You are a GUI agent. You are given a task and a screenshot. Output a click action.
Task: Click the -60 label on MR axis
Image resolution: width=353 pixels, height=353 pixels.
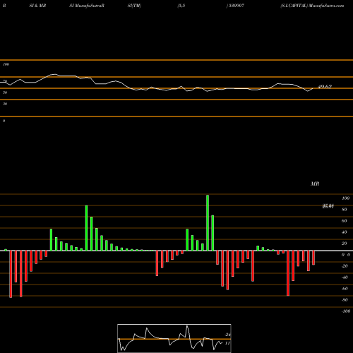345,289
